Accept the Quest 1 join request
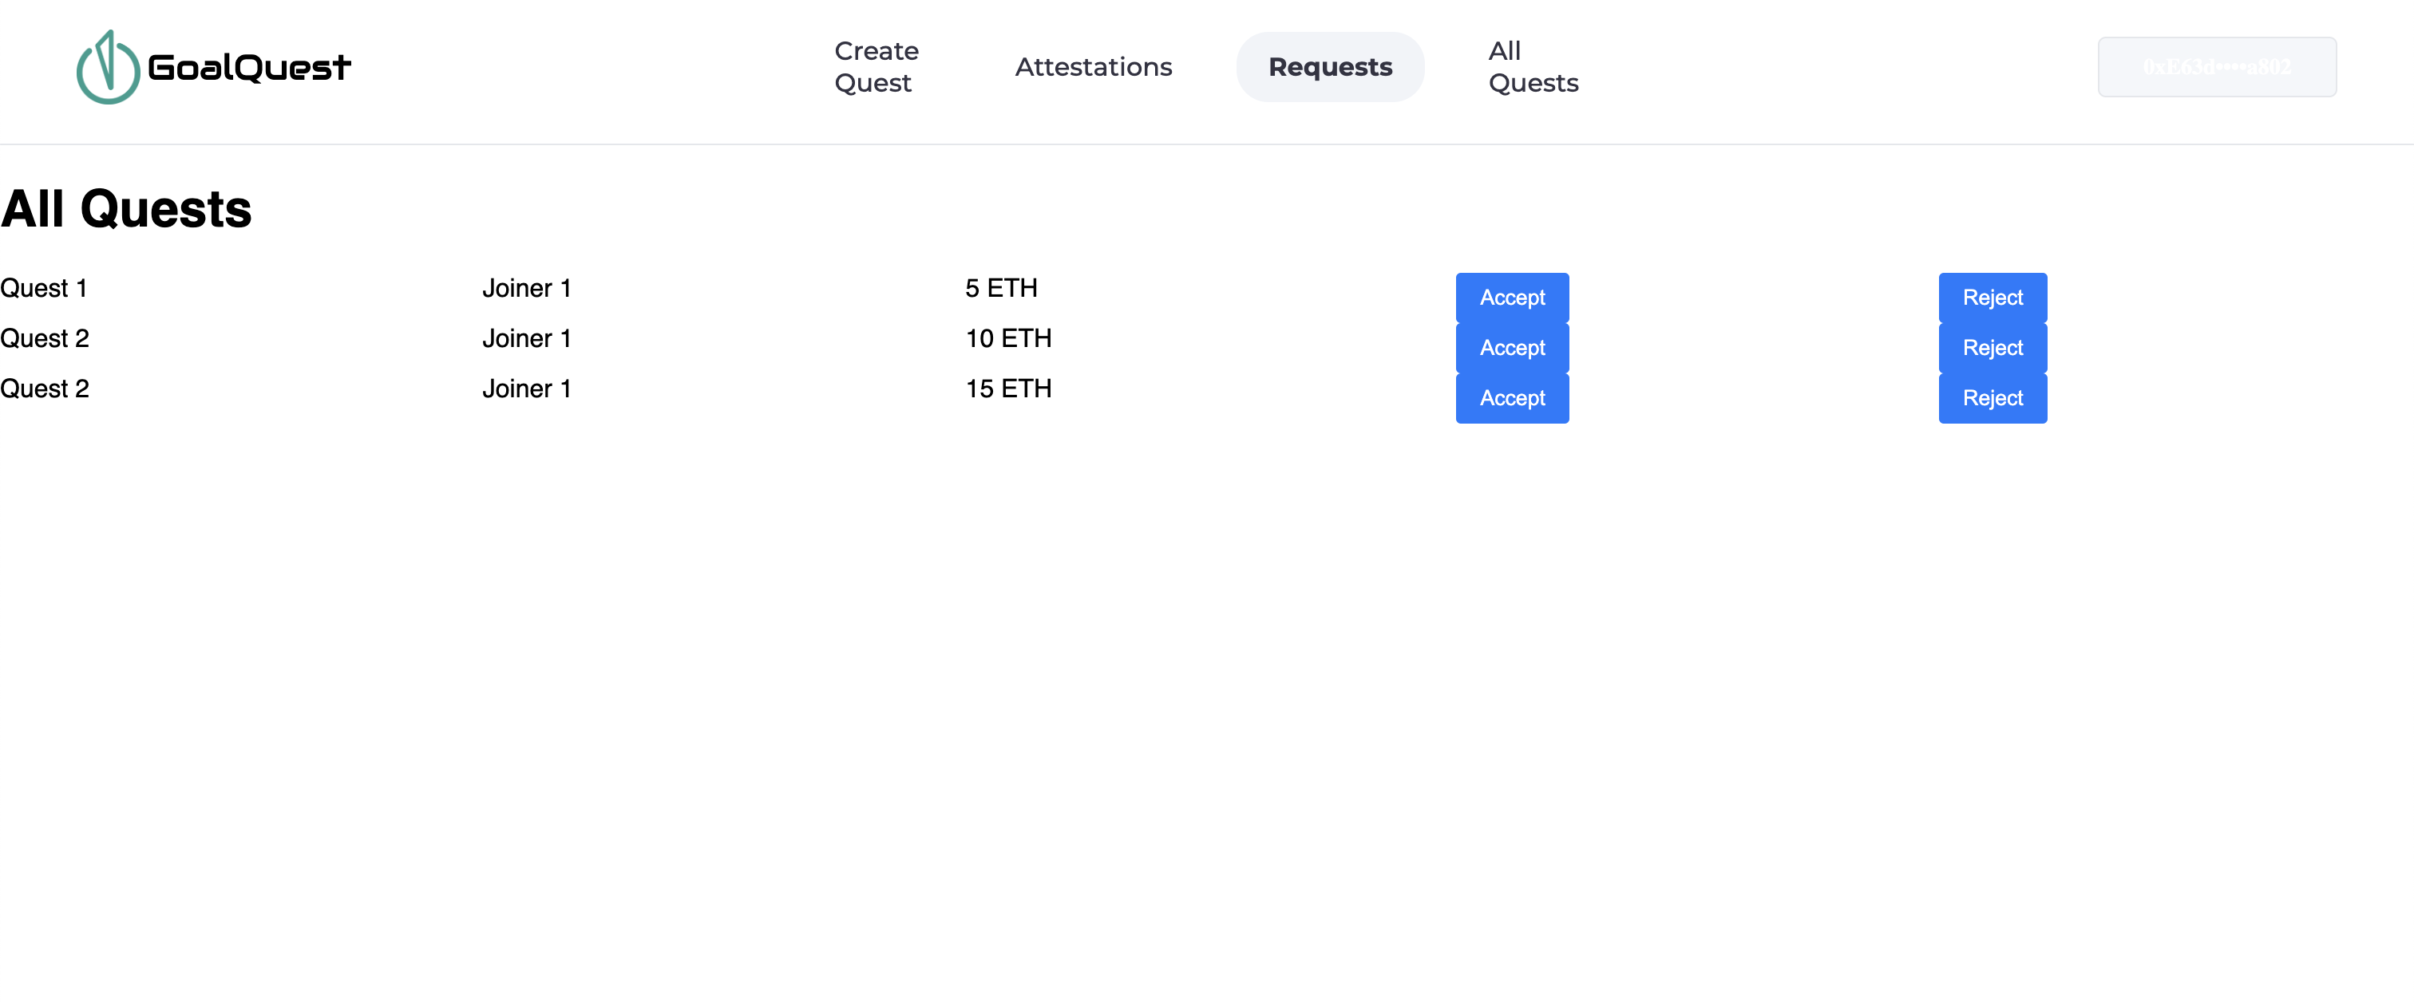This screenshot has height=1002, width=2414. pos(1512,298)
